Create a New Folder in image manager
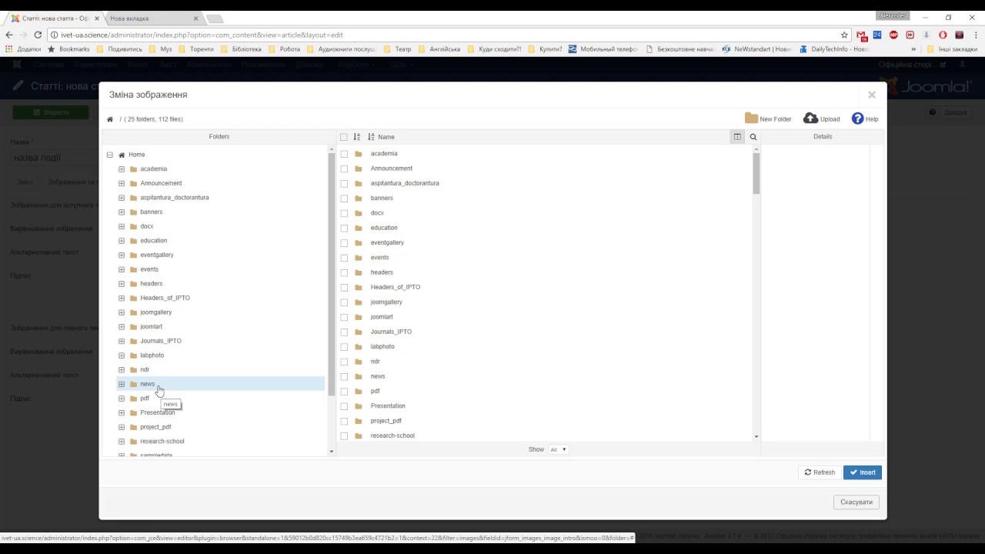Viewport: 985px width, 554px height. pos(768,118)
